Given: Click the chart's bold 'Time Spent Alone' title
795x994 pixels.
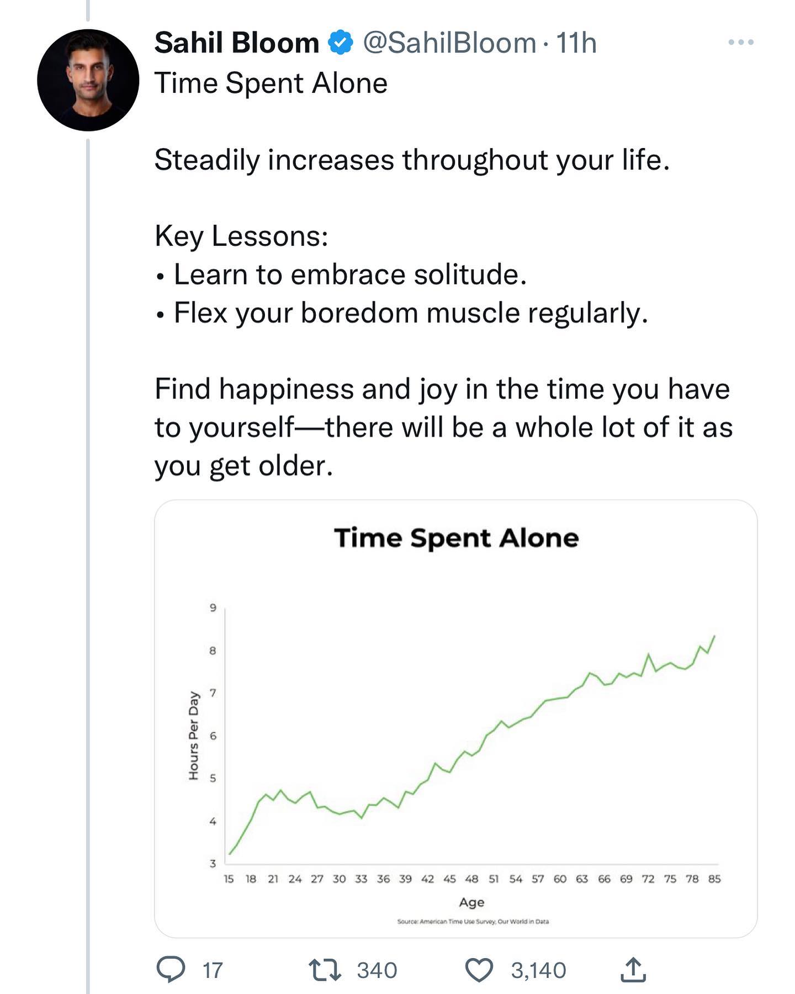Looking at the screenshot, I should [456, 538].
